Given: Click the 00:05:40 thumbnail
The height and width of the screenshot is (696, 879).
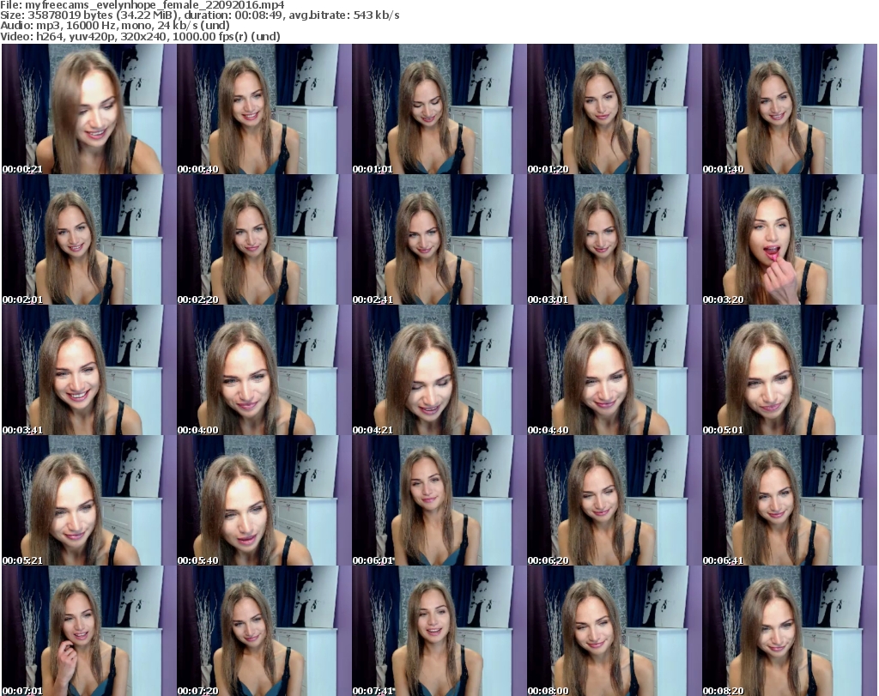Looking at the screenshot, I should coord(264,500).
